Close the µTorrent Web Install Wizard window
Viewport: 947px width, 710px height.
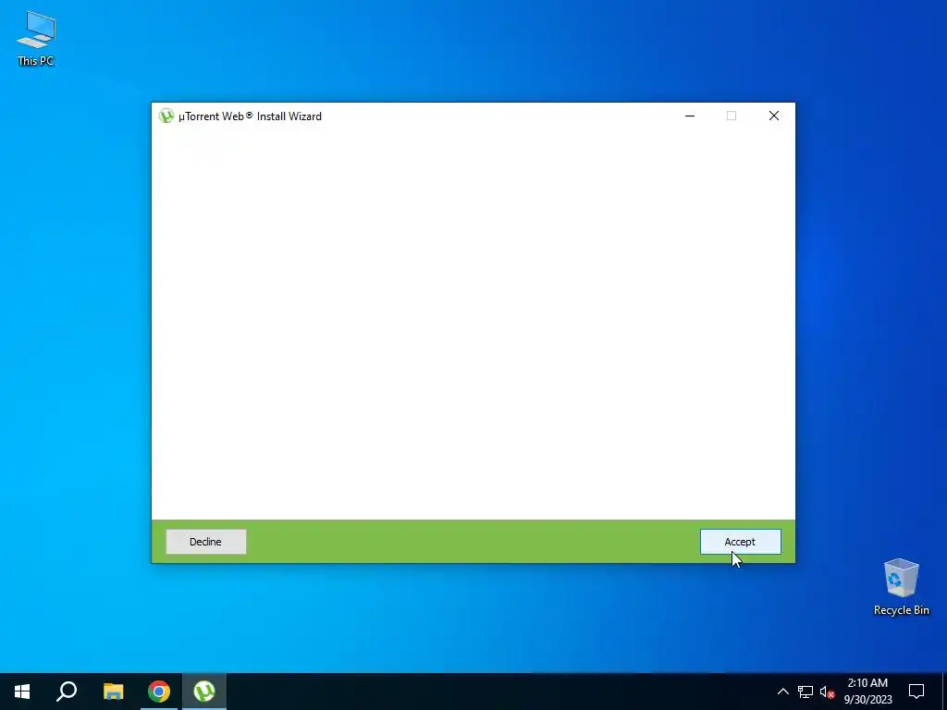(x=774, y=116)
